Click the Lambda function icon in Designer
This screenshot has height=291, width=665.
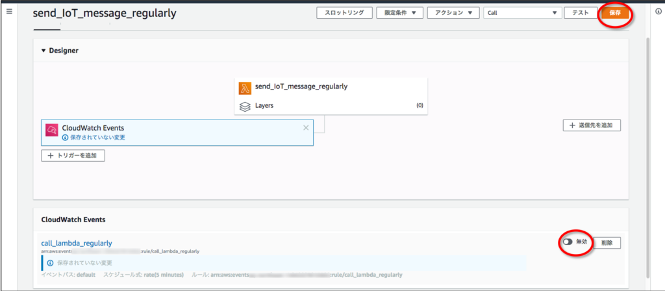(245, 88)
